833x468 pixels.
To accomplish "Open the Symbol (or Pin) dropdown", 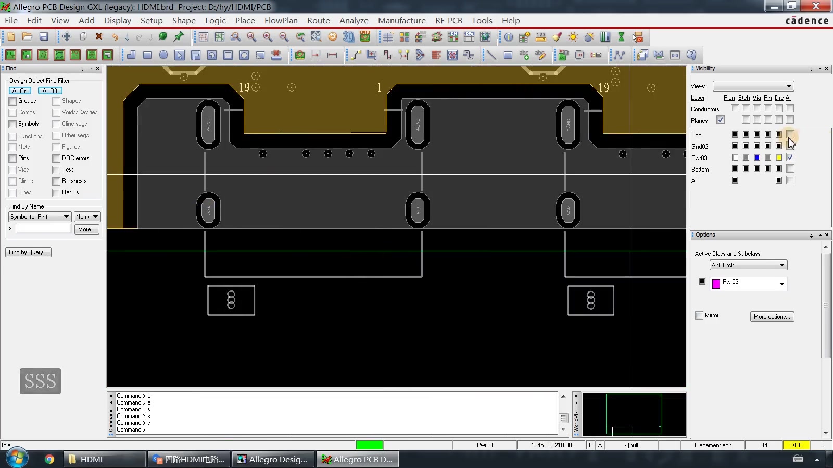I will tap(40, 217).
